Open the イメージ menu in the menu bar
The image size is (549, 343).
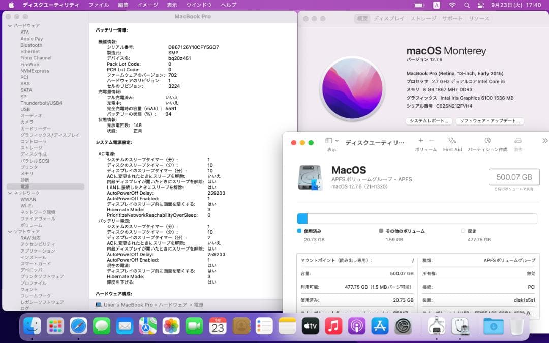(x=147, y=5)
